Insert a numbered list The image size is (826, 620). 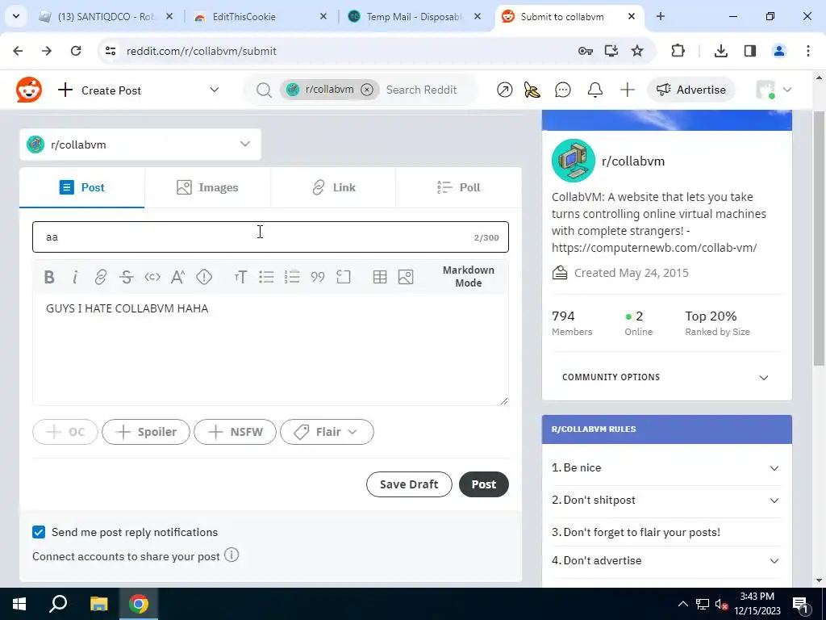[292, 277]
